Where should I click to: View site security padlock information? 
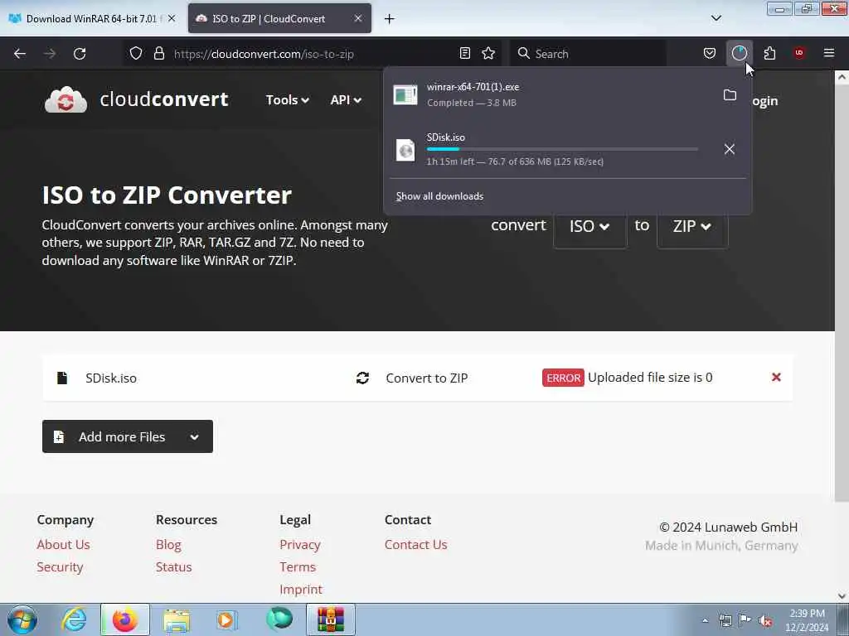click(x=158, y=53)
